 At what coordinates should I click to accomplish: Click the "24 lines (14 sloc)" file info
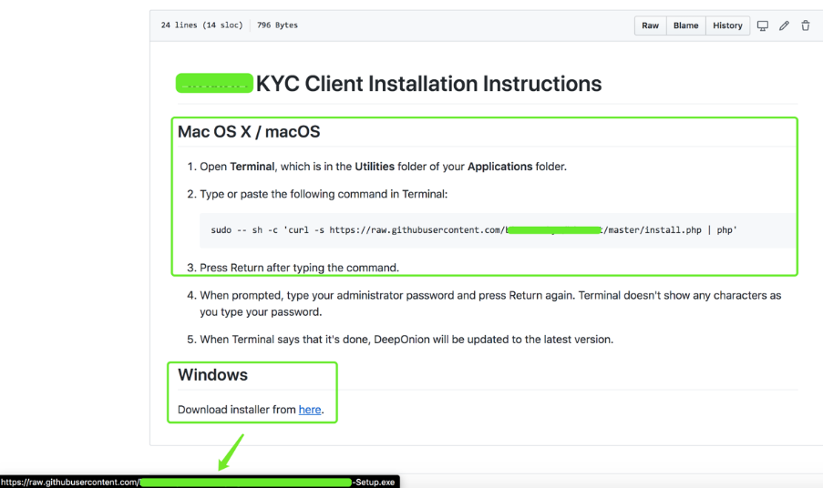201,25
